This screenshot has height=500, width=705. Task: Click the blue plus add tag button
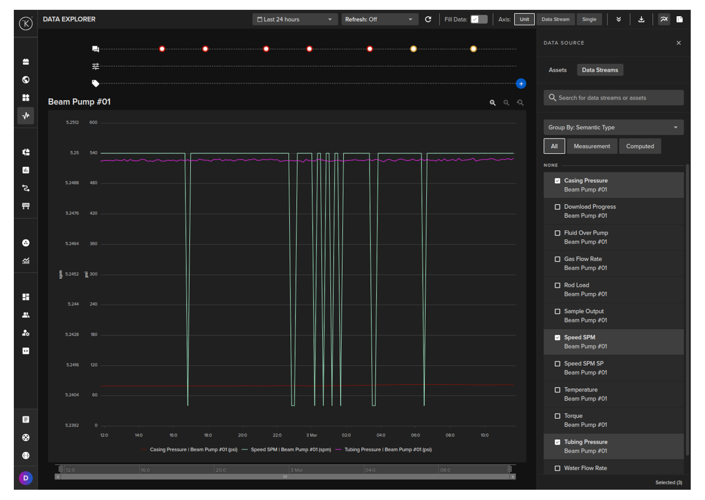pos(521,83)
